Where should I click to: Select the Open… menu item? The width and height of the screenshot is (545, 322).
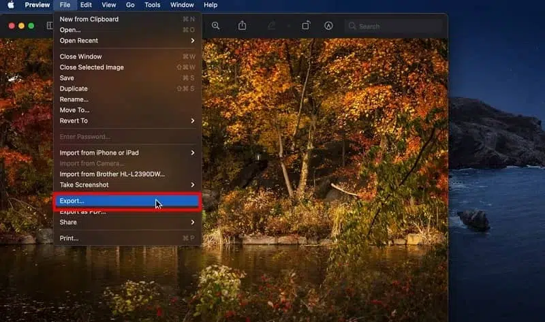point(127,30)
